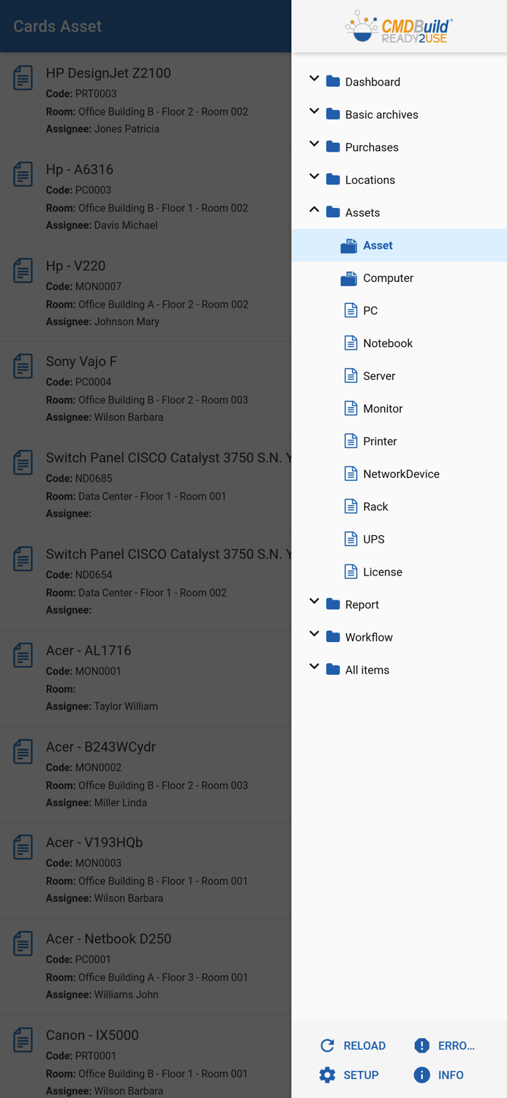Expand the All items section
This screenshot has height=1098, width=507.
(x=315, y=666)
